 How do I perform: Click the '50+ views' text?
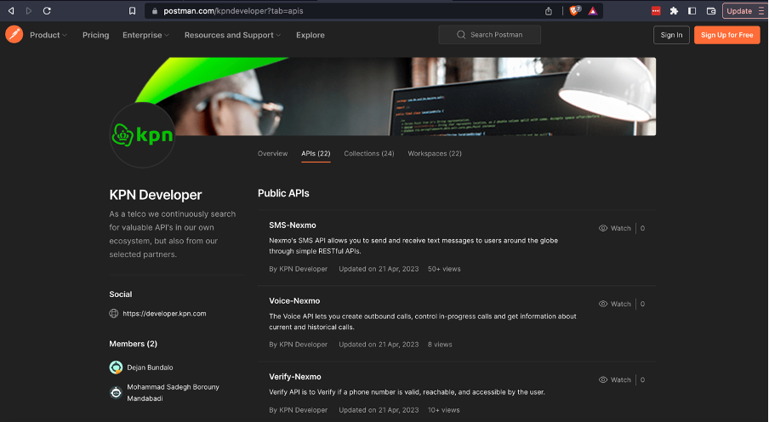pos(444,269)
